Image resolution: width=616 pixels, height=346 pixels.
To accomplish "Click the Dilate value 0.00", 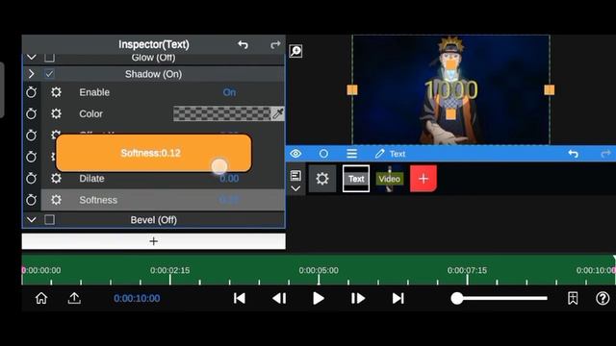I will point(229,179).
